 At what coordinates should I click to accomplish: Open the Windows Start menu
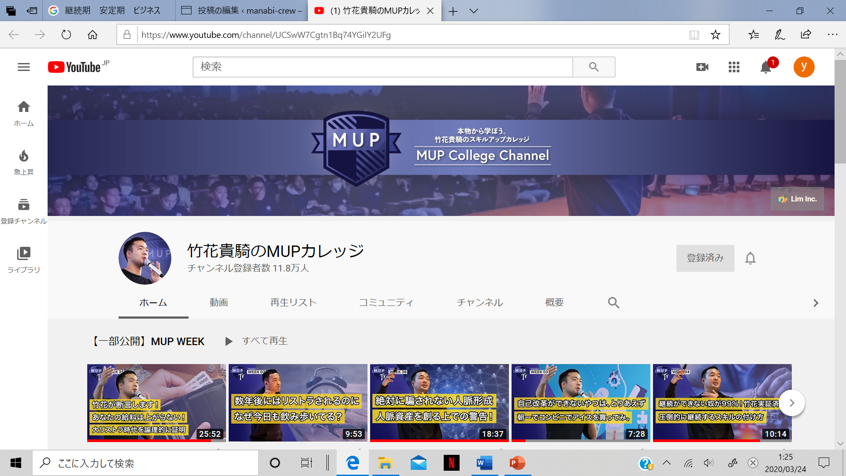click(16, 463)
